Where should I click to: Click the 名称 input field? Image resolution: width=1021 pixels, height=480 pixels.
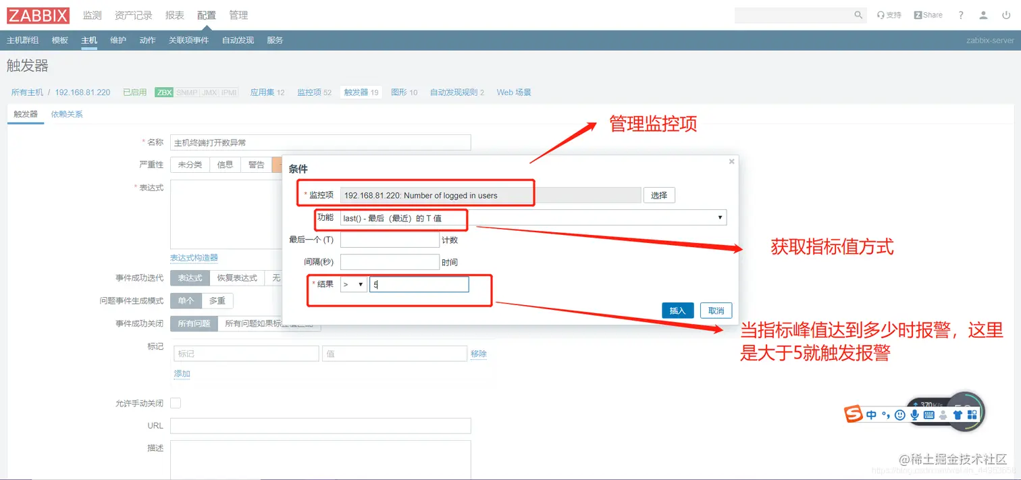(x=321, y=142)
